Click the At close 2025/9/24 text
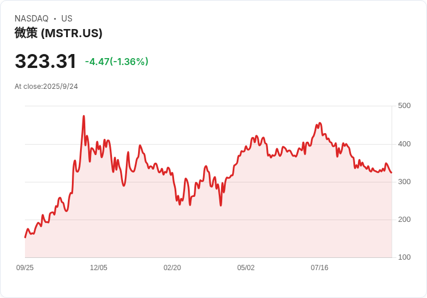427x298 pixels. (46, 87)
